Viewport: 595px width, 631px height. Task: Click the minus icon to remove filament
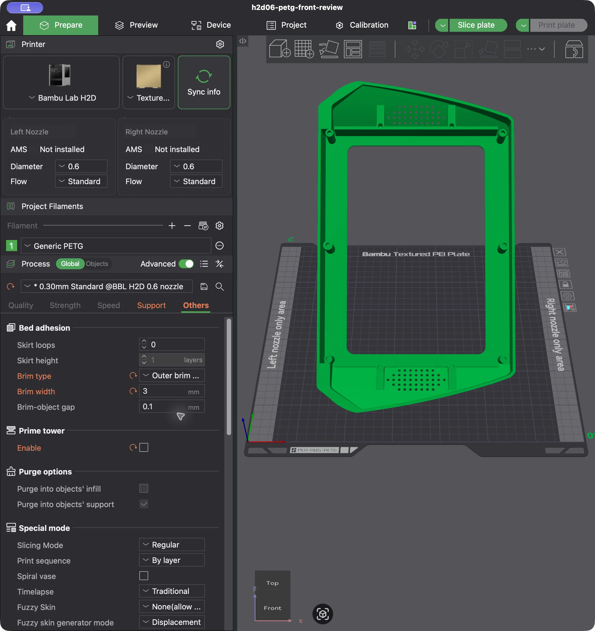(187, 226)
